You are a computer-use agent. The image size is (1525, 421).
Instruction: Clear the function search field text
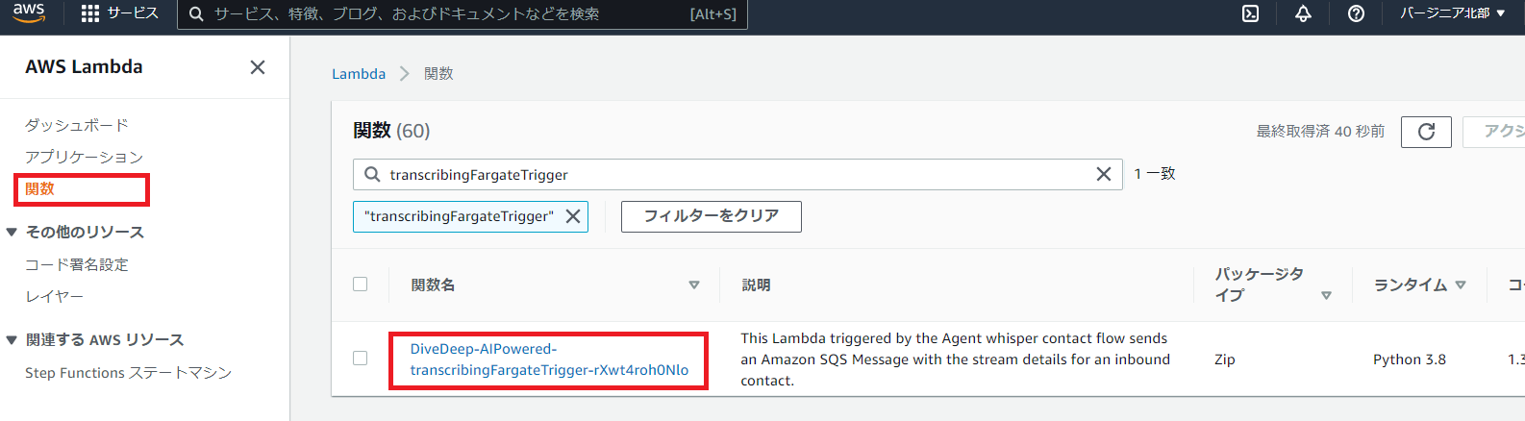click(x=1104, y=174)
